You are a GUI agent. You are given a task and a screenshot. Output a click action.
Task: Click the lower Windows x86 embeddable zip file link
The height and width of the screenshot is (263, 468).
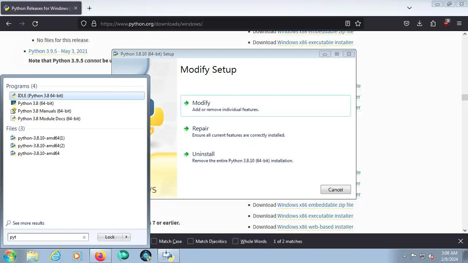coord(315,205)
